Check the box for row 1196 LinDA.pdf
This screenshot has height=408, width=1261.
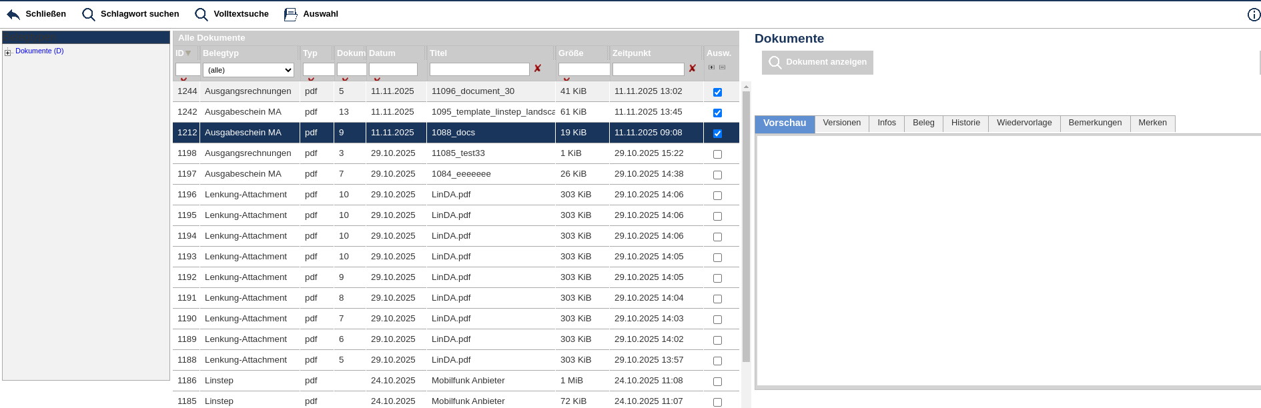point(717,195)
